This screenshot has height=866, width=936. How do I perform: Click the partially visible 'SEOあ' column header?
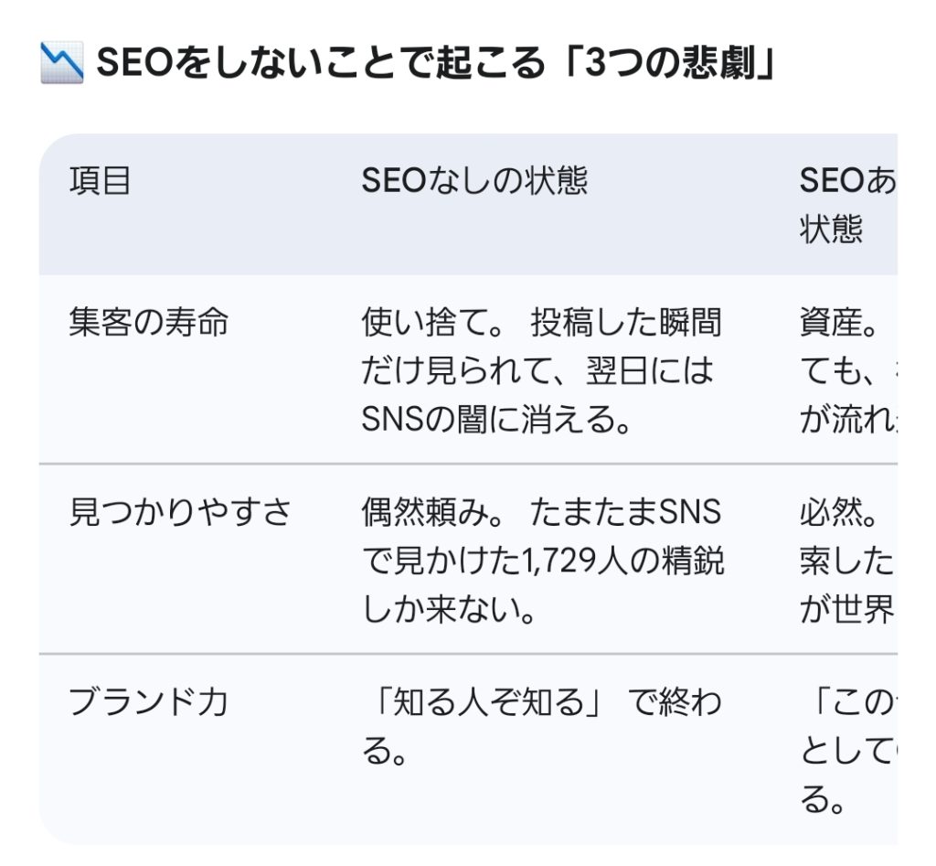(x=846, y=181)
